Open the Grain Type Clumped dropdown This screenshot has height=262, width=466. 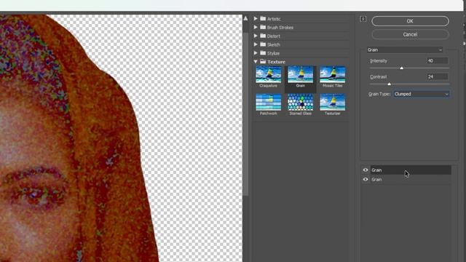click(x=422, y=94)
